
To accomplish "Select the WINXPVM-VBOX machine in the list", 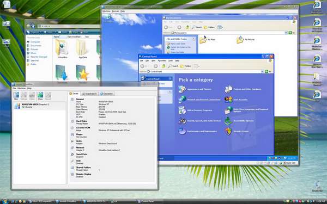I will [x=39, y=106].
